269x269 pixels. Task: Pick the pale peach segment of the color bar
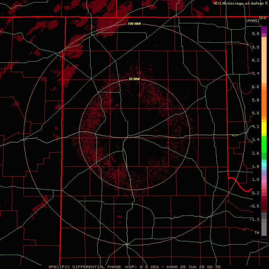(264, 61)
